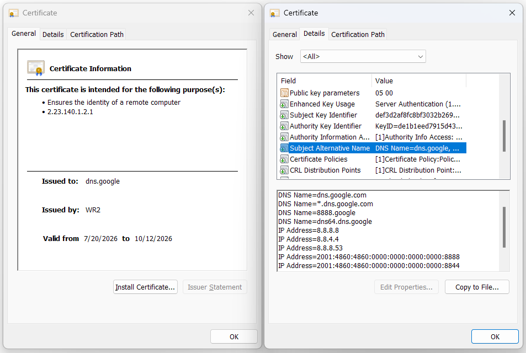Click the field list vertical scrollbar thumb
This screenshot has width=526, height=353.
pos(504,136)
